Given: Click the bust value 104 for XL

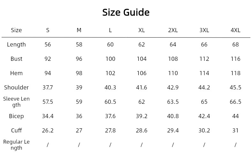Looking at the screenshot, I should tap(141, 59).
